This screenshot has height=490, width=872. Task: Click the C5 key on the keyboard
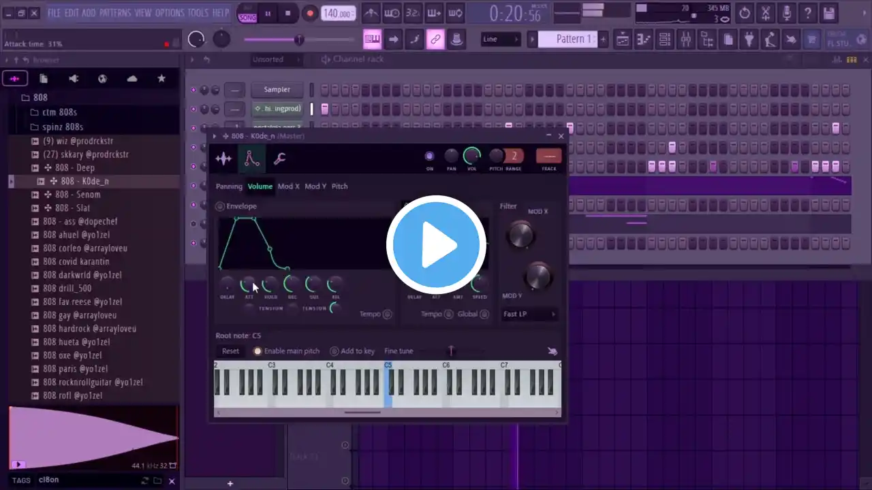pyautogui.click(x=388, y=385)
